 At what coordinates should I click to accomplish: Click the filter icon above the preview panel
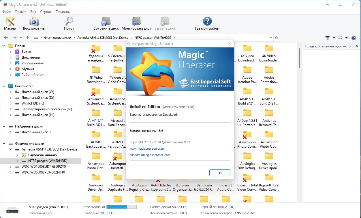pos(327,38)
